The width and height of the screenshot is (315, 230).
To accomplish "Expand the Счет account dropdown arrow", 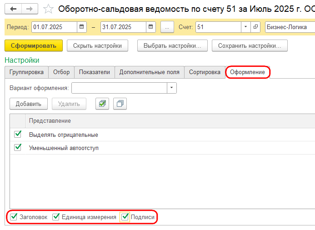I will click(246, 27).
